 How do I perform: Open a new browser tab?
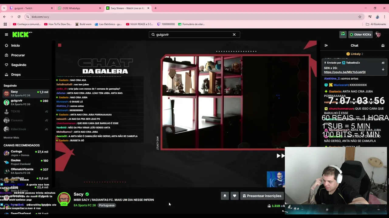(156, 8)
